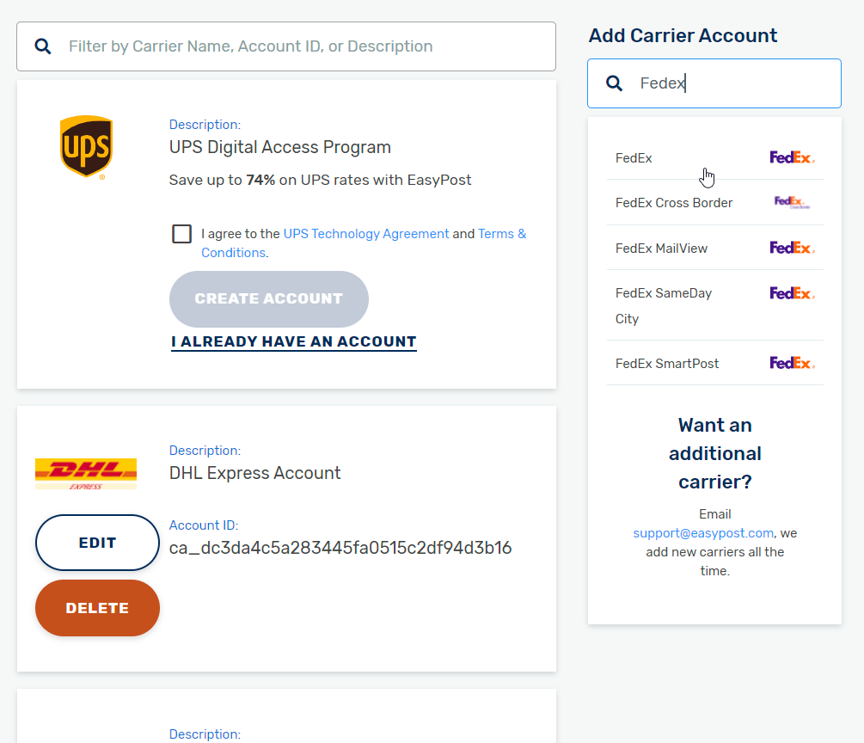Click the support@easypost.com email link

pos(703,533)
